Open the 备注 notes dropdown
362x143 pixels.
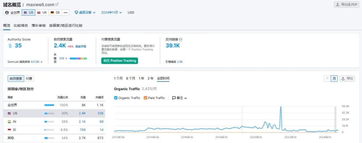(179, 98)
